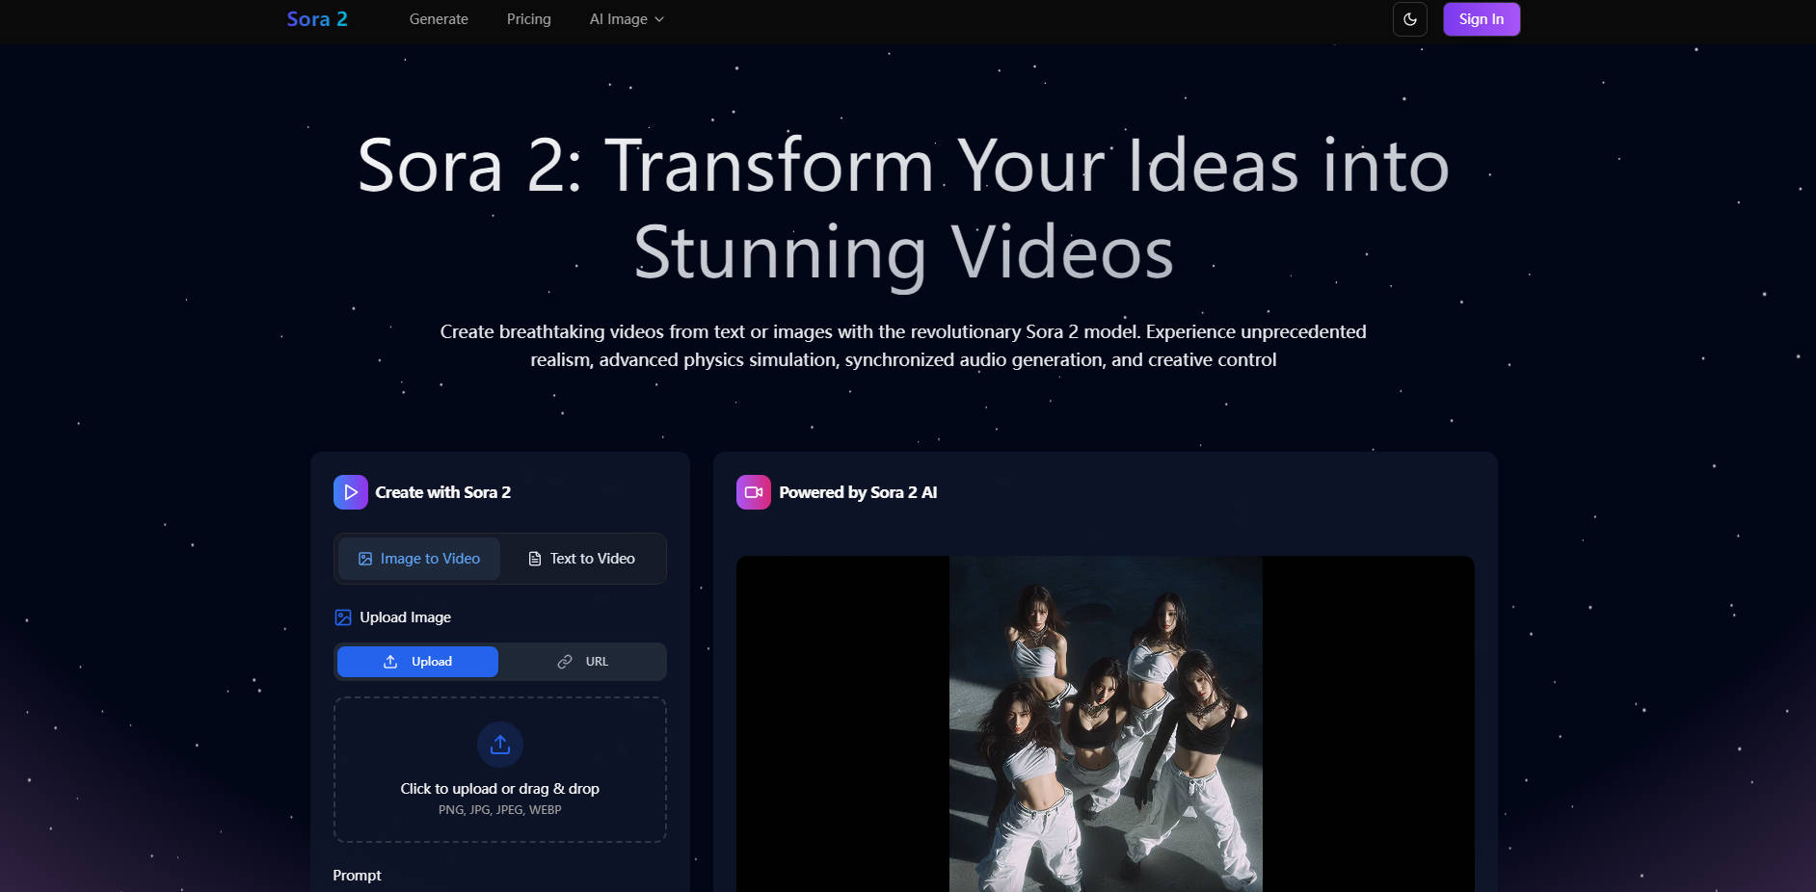Click the camera icon beside Powered by Sora 2 AI
1816x892 pixels.
(x=754, y=492)
